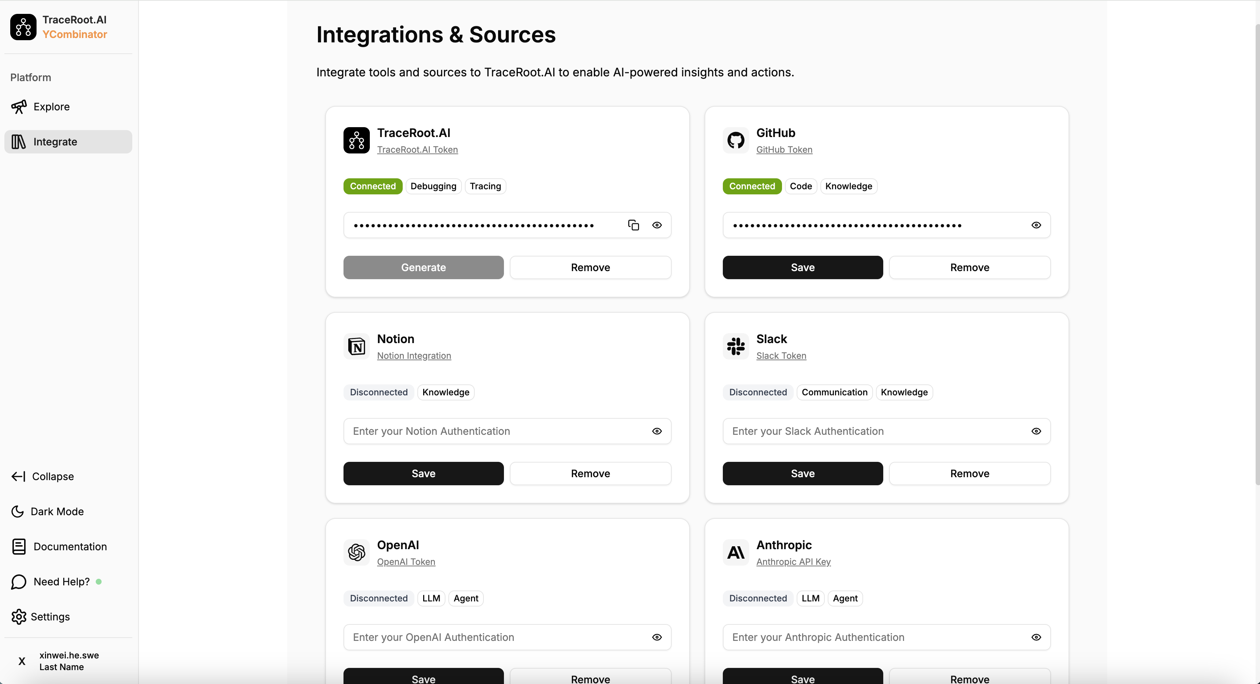Open the Explore page
This screenshot has width=1260, height=684.
[x=52, y=107]
